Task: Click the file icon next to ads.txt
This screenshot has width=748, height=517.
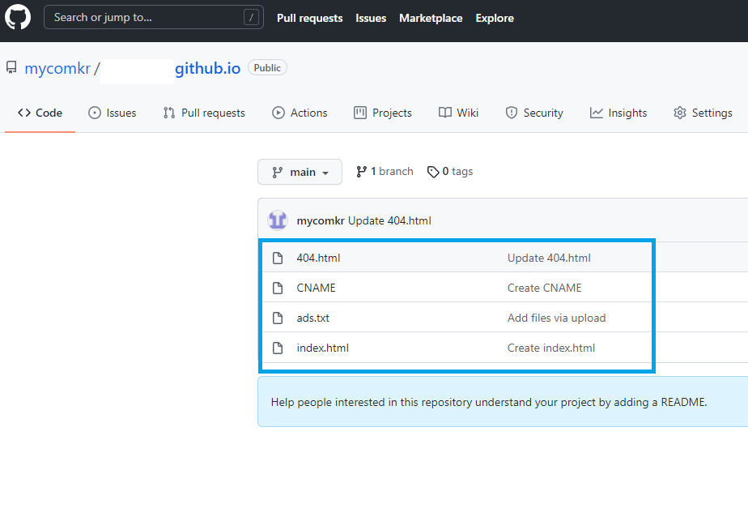Action: point(278,318)
